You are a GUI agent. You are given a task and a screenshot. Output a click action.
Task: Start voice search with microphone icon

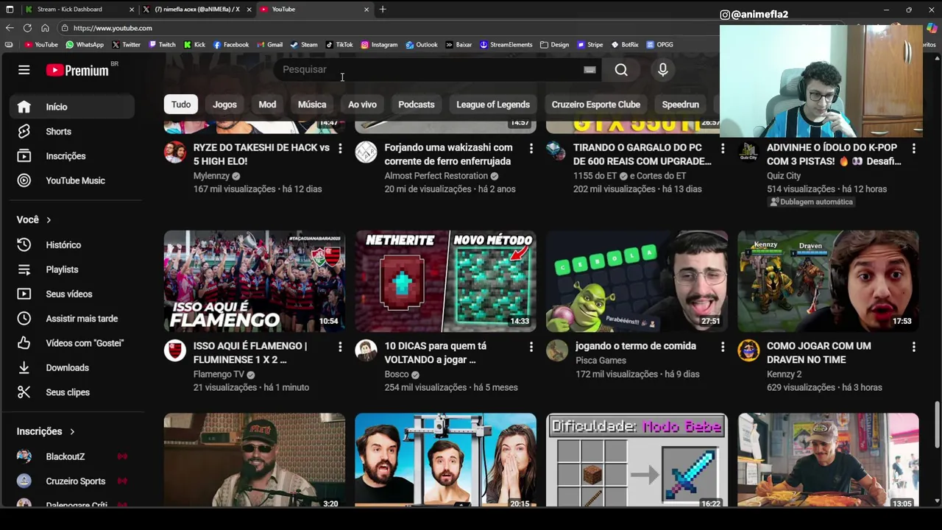coord(663,69)
